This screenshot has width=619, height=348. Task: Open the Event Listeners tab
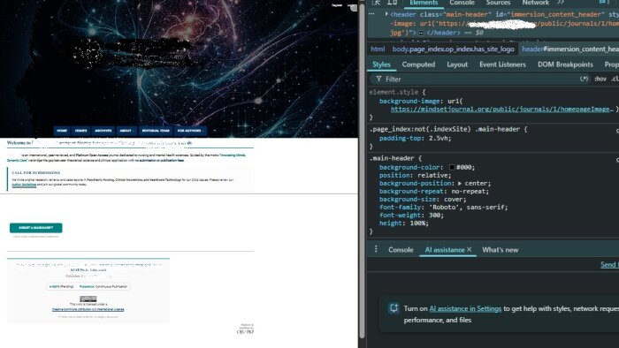point(502,64)
